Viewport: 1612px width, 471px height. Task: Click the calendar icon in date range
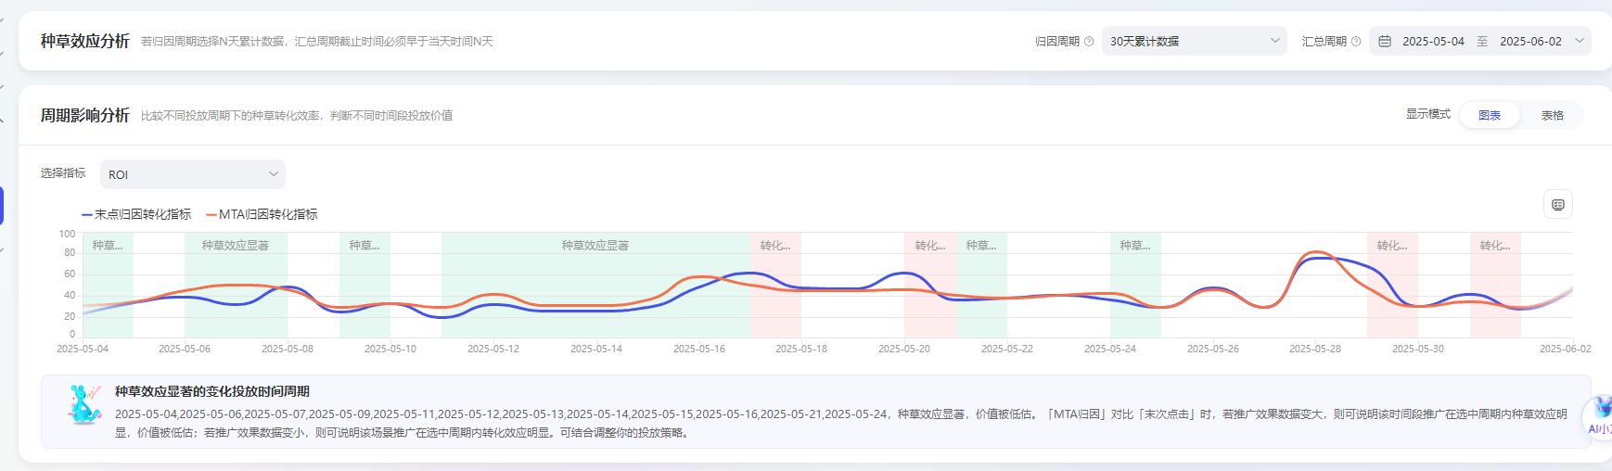coord(1385,42)
